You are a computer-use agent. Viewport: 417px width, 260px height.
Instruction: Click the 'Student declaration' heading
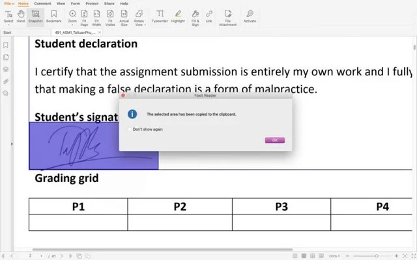[x=86, y=44]
